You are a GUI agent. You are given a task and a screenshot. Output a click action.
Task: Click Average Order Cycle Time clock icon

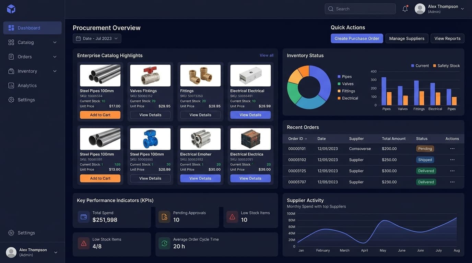[164, 243]
